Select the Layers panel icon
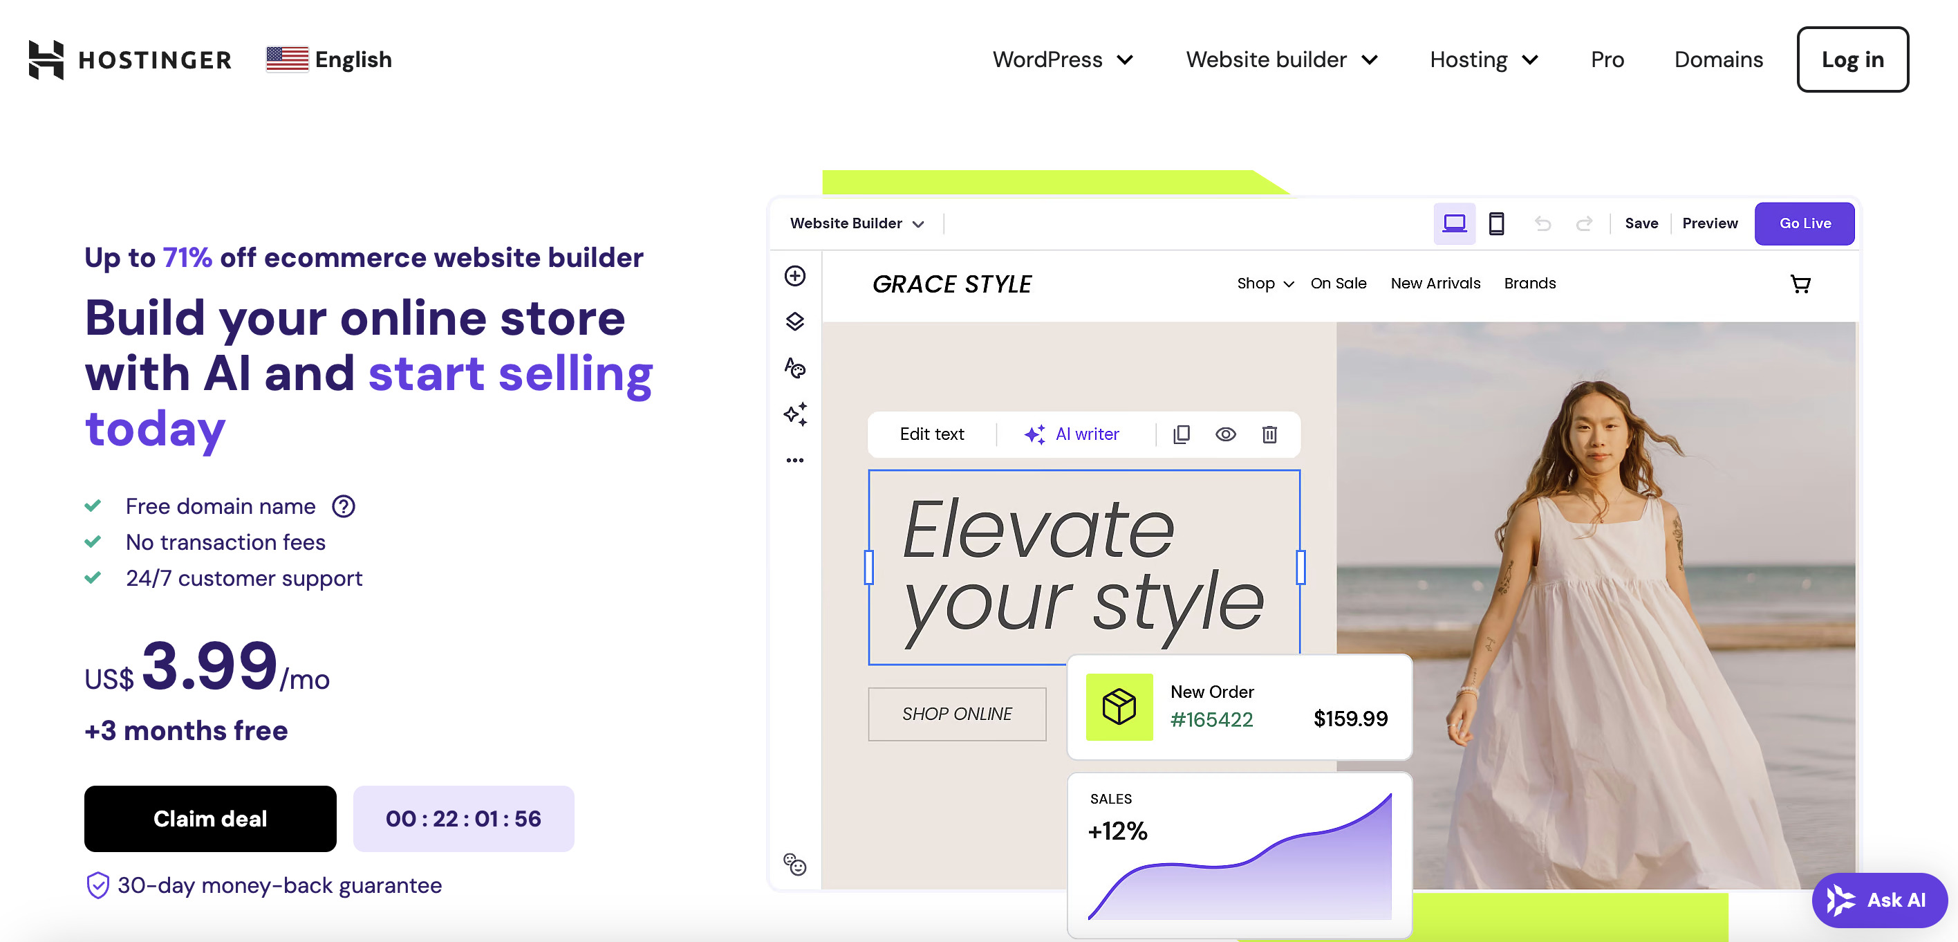The width and height of the screenshot is (1958, 942). coord(794,321)
